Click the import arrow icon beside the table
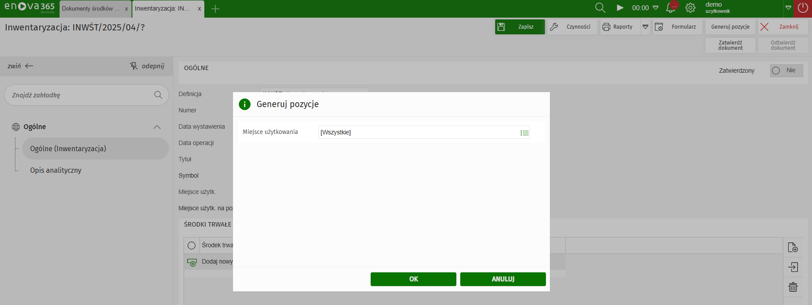812x305 pixels. tap(793, 267)
